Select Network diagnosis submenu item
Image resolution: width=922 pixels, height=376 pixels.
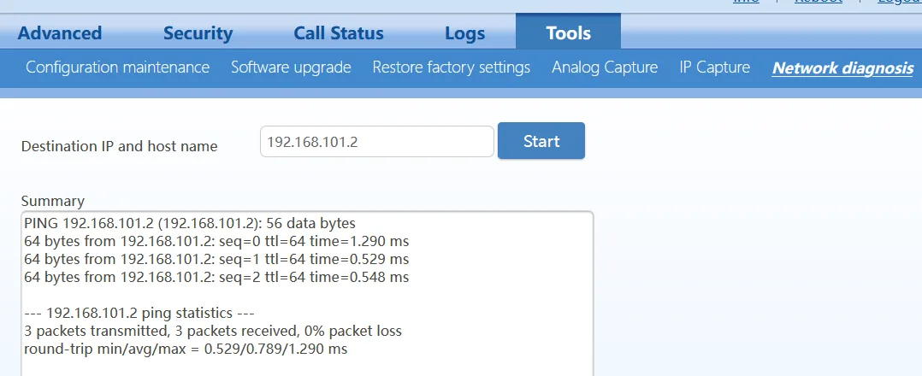click(842, 68)
